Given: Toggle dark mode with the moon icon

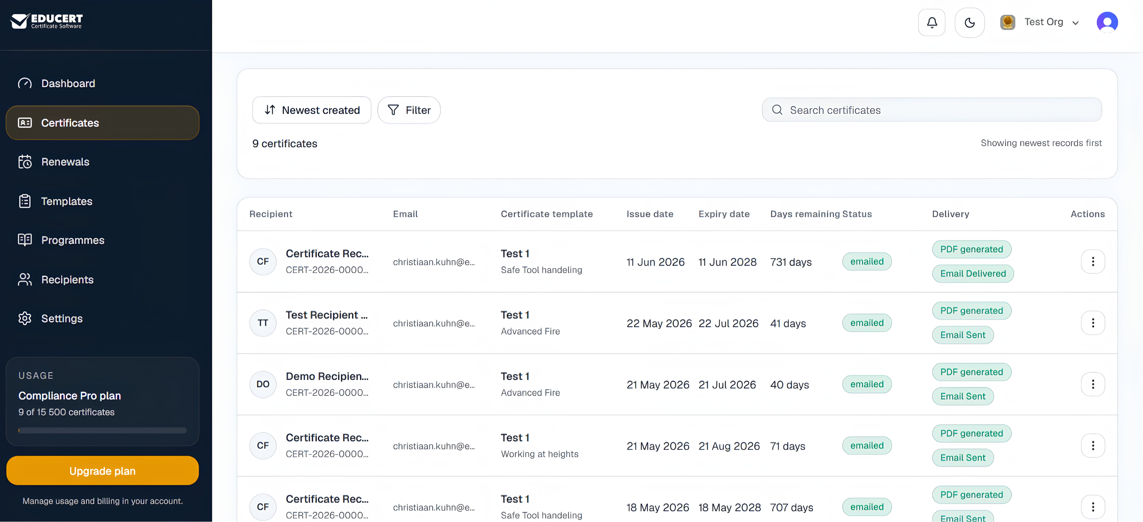Looking at the screenshot, I should click(x=969, y=22).
